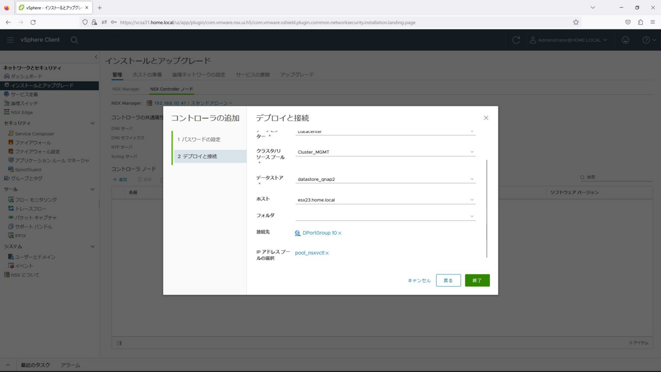
Task: Close the add controller dialog with X
Action: [486, 118]
